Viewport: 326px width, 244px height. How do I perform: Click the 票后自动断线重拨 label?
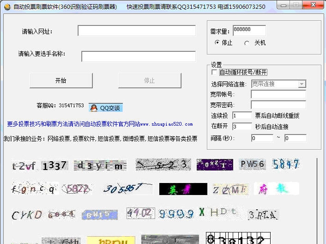coord(277,116)
